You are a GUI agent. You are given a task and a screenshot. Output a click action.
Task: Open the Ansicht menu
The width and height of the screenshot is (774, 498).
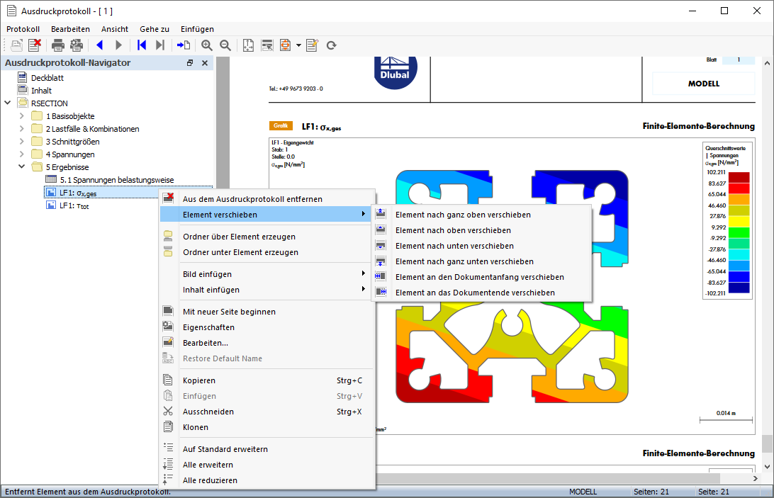115,29
